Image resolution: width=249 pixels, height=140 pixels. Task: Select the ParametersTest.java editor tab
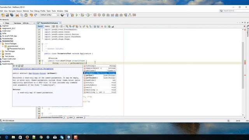point(49,23)
